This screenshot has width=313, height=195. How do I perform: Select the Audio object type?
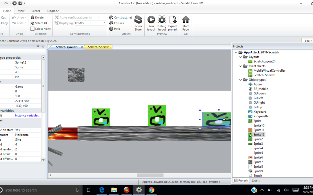pyautogui.click(x=258, y=84)
